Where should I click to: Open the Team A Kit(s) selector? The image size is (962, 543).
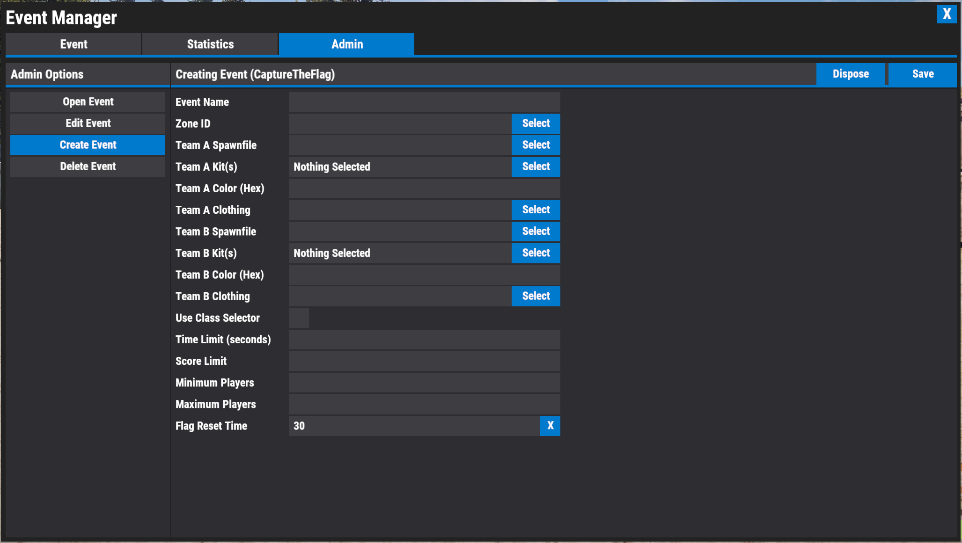(x=536, y=167)
